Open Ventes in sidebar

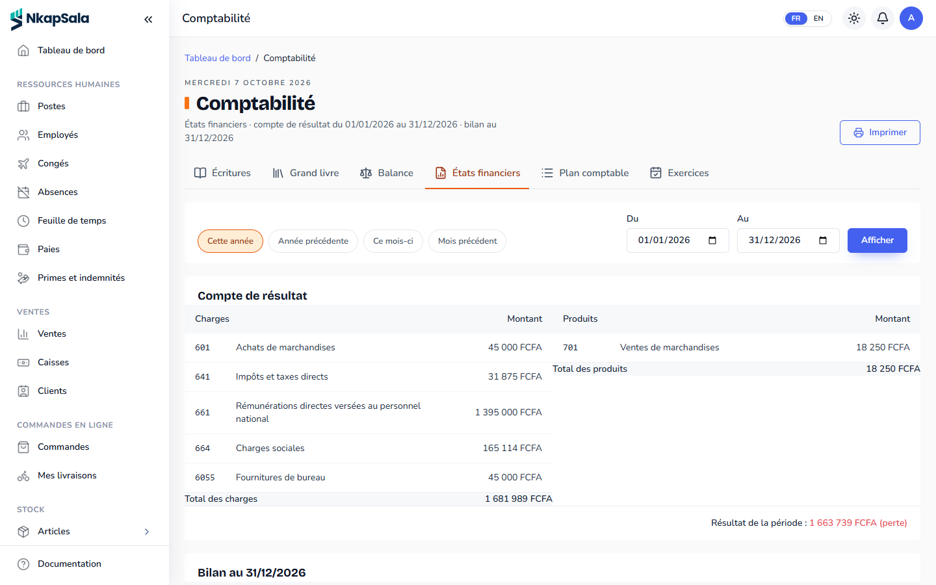(84, 333)
